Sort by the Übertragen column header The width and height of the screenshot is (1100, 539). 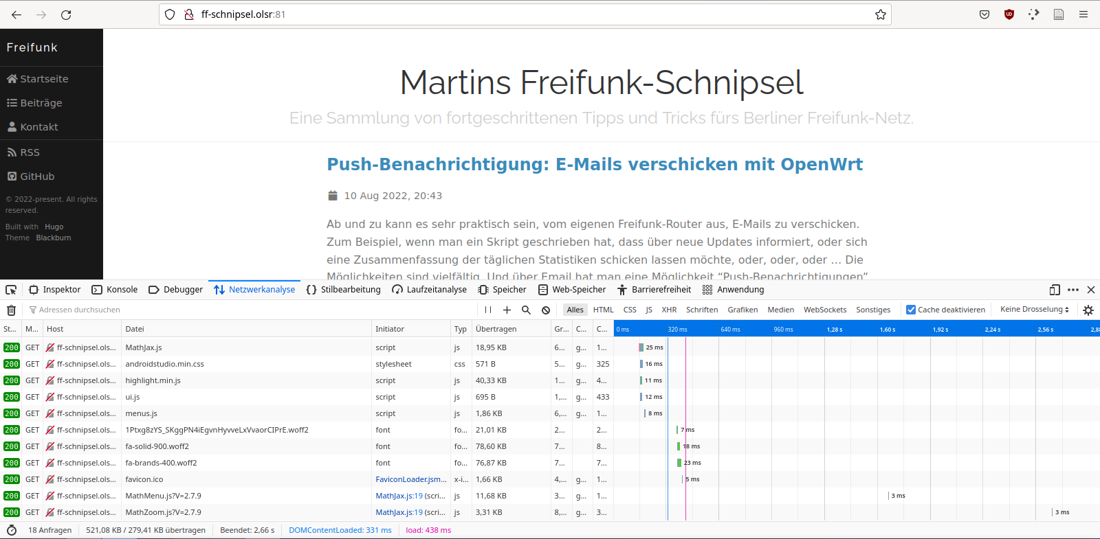click(511, 329)
